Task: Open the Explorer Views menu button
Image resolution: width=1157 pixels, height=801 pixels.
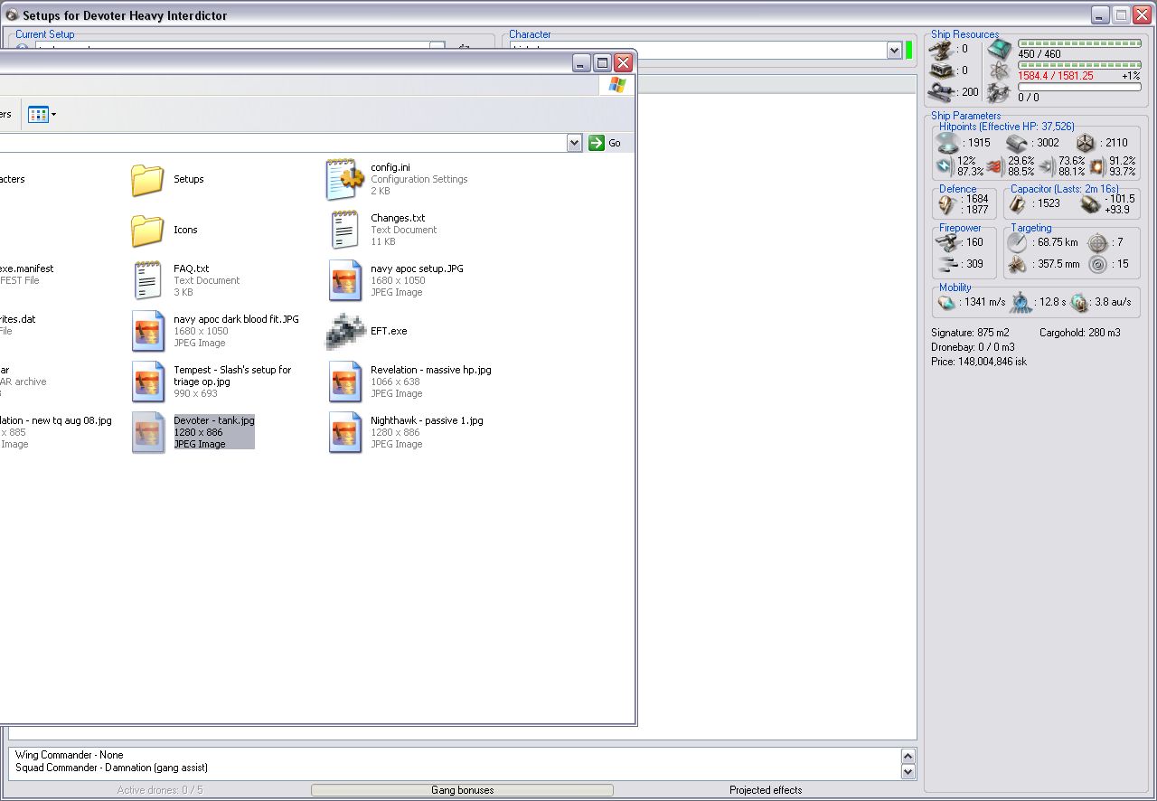Action: tap(42, 114)
